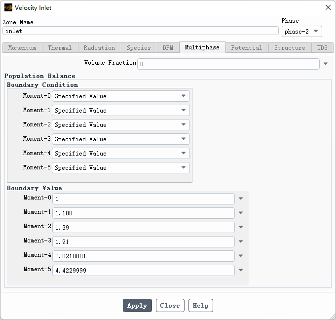This screenshot has height=320, width=336.
Task: Expand the Moment-4 boundary value options arrow
Action: tap(241, 256)
